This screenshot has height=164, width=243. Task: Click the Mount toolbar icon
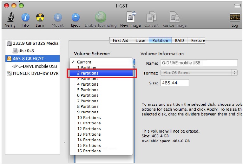tap(58, 17)
